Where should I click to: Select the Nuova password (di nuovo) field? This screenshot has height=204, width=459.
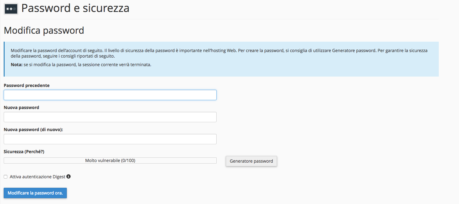click(110, 139)
